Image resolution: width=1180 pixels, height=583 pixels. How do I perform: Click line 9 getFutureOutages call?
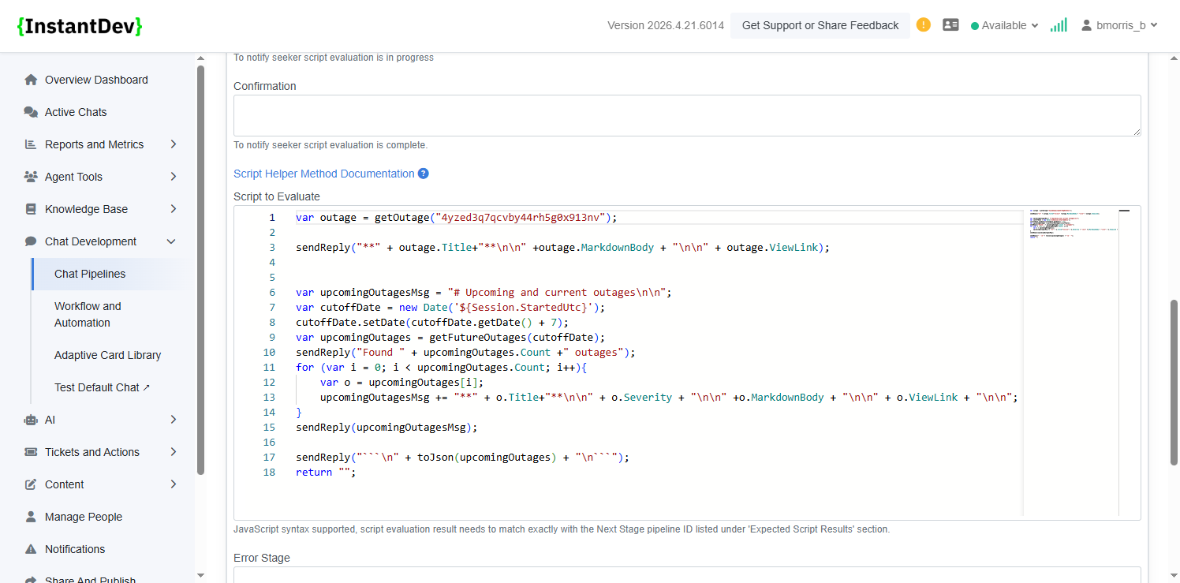coord(450,338)
